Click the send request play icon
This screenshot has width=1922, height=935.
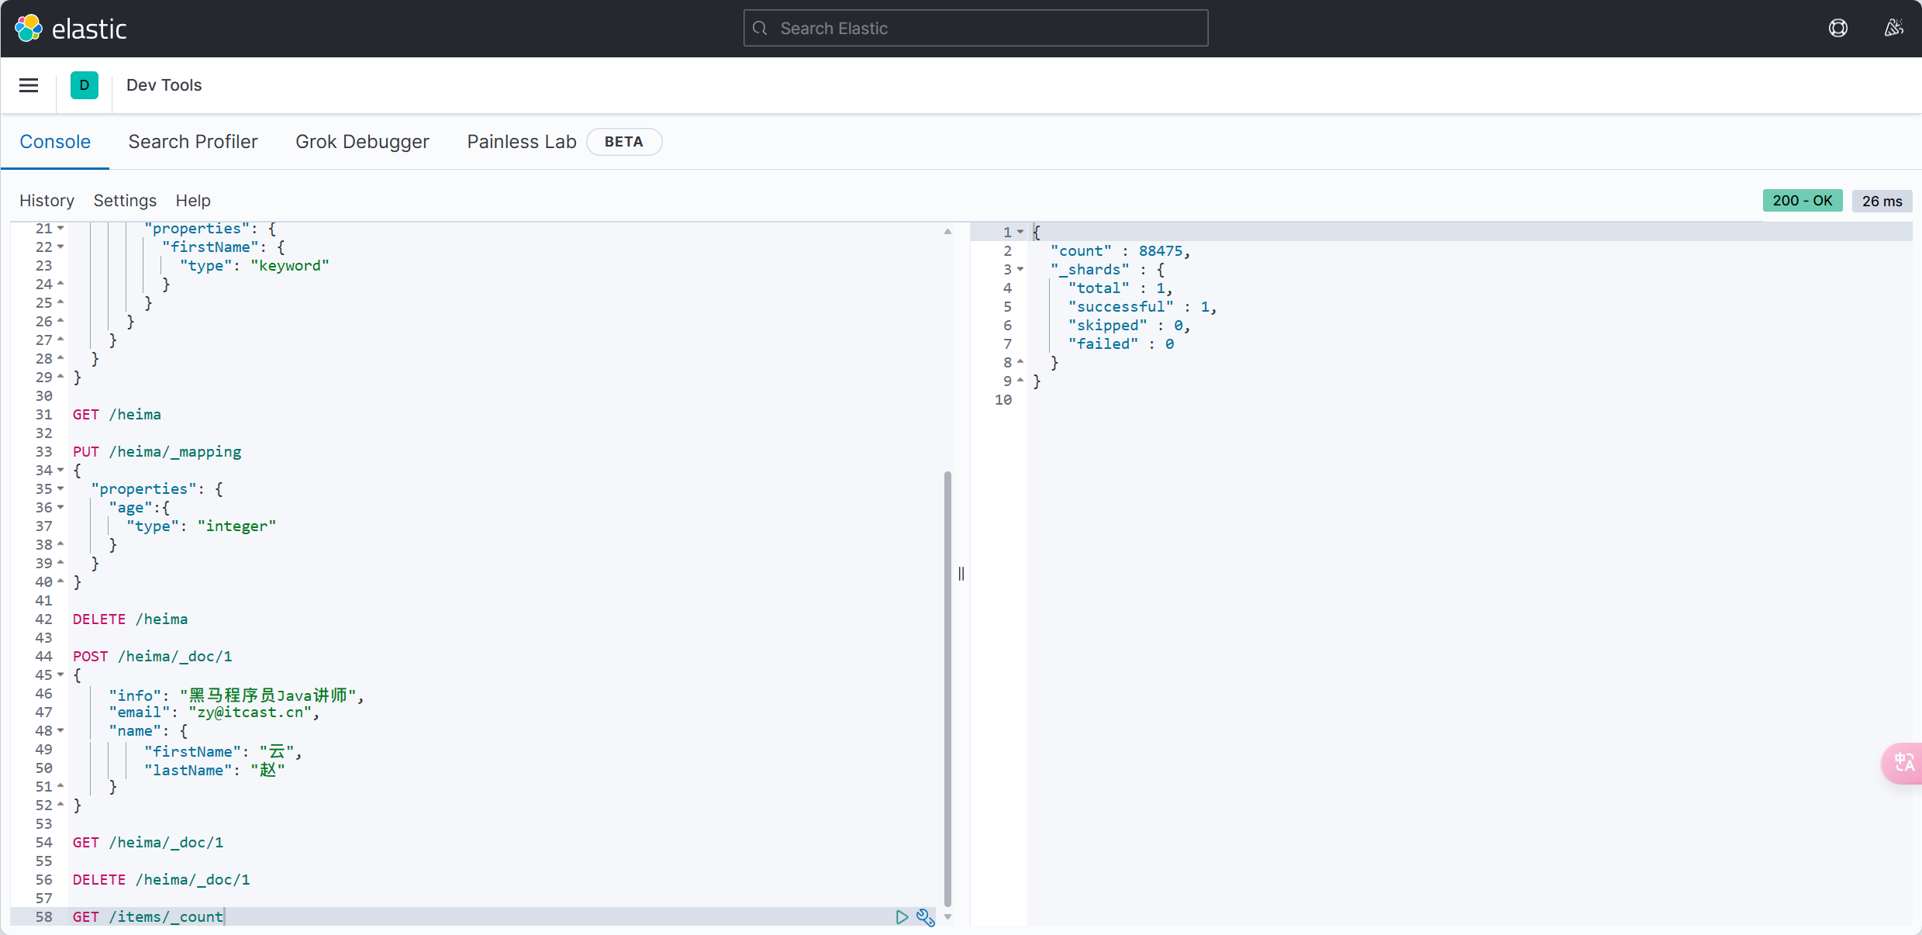pyautogui.click(x=902, y=917)
